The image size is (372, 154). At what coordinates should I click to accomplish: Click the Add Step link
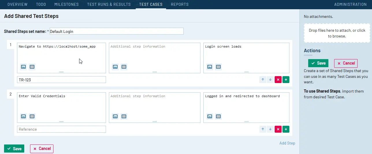tap(287, 143)
